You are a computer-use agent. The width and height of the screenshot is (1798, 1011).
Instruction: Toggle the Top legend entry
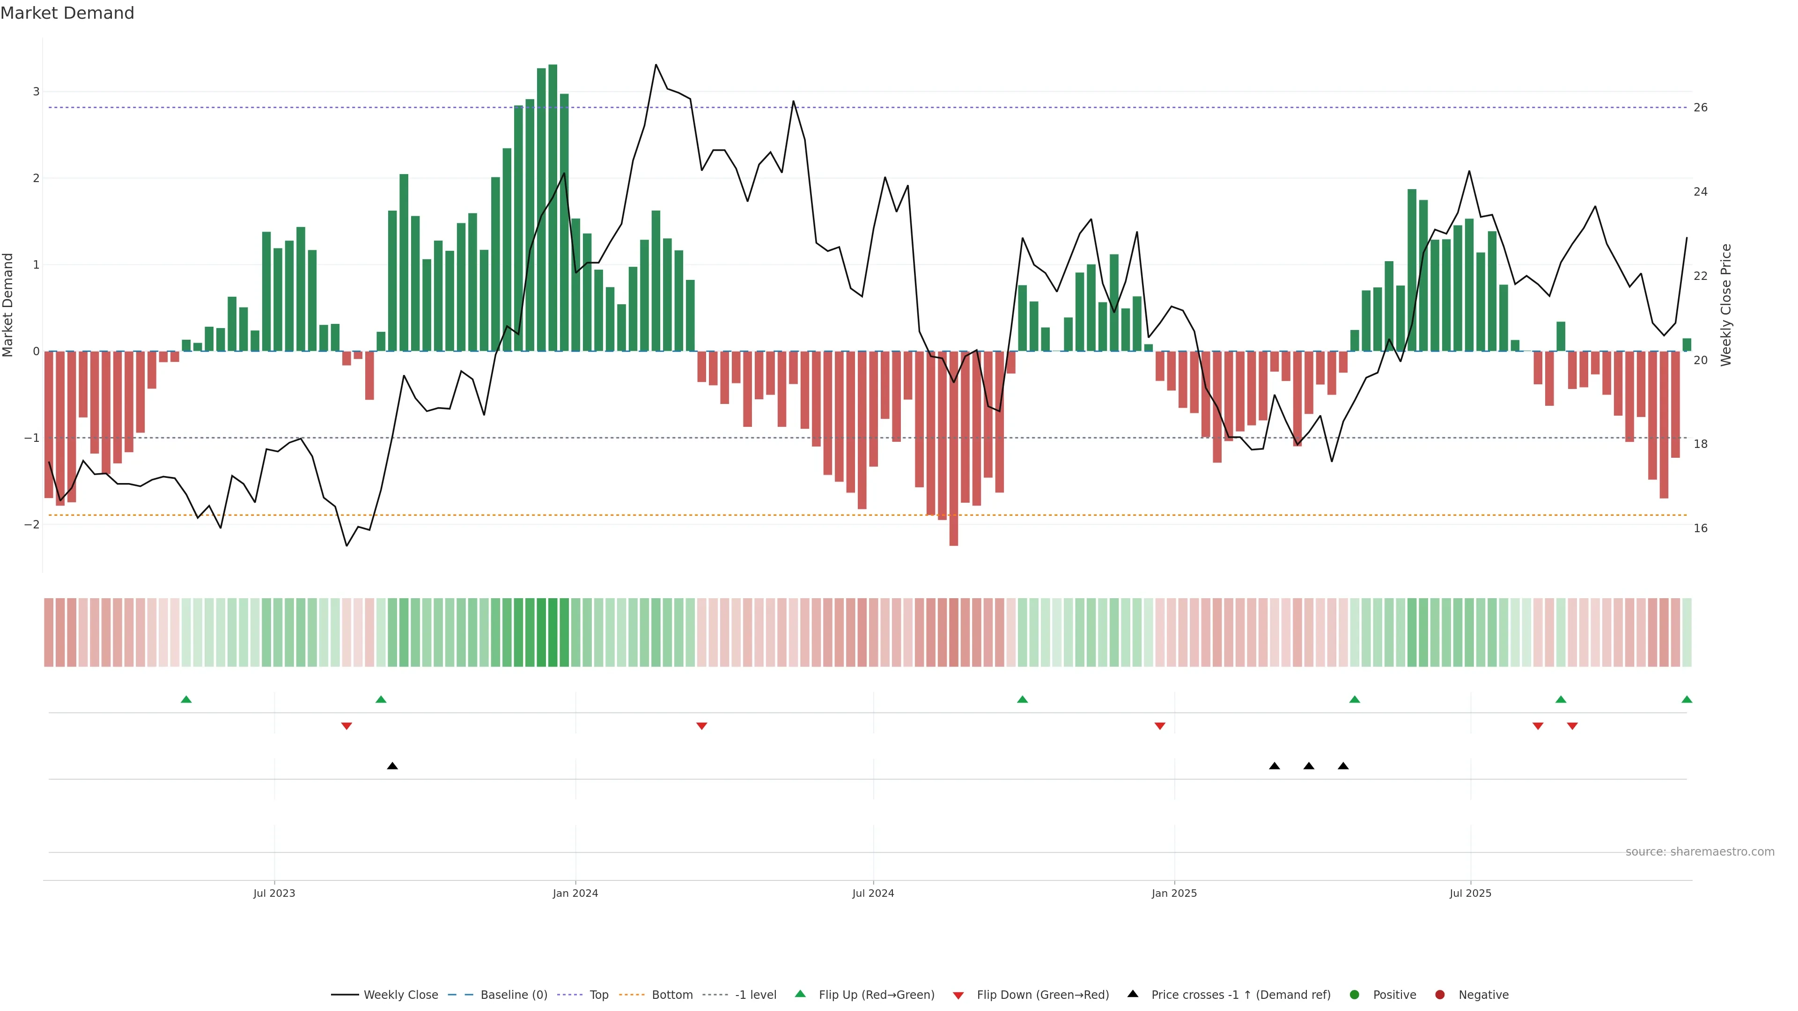(598, 995)
